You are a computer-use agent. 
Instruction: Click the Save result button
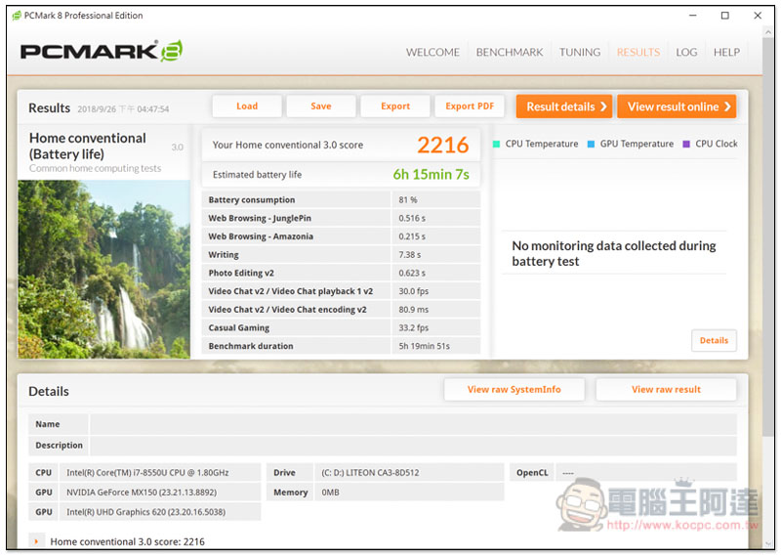[x=321, y=107]
